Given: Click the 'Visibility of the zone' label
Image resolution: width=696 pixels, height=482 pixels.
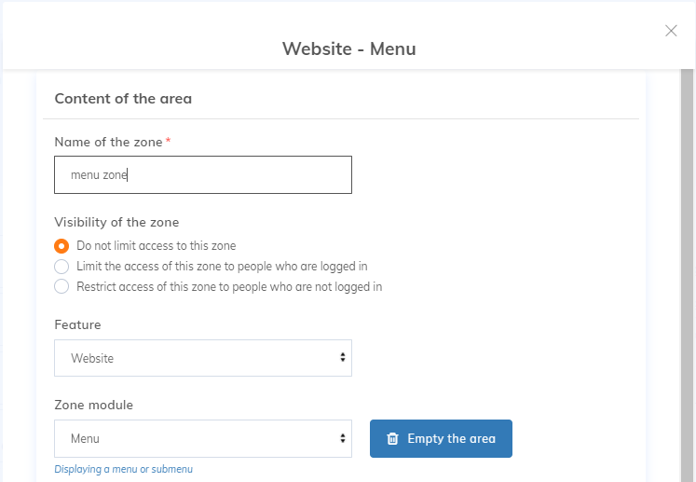Looking at the screenshot, I should [x=116, y=222].
